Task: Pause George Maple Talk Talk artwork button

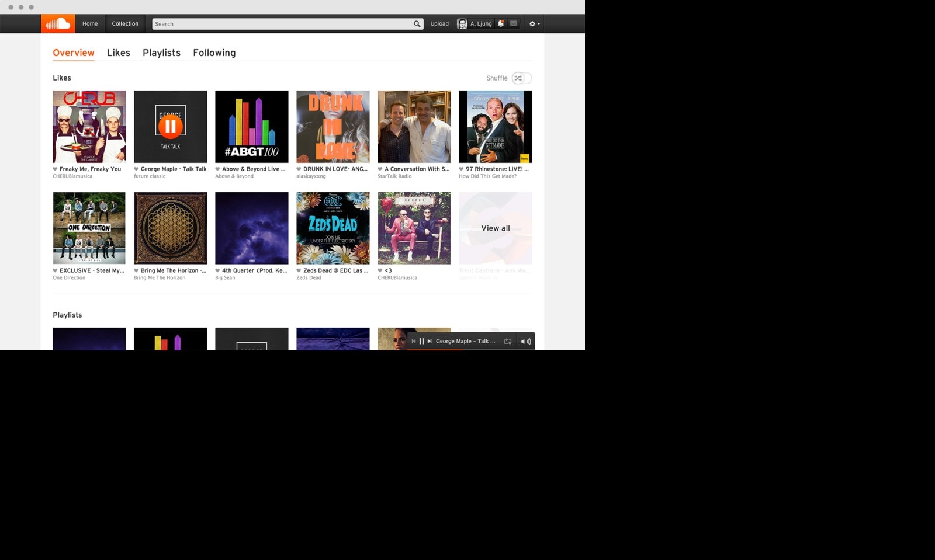Action: pos(171,126)
